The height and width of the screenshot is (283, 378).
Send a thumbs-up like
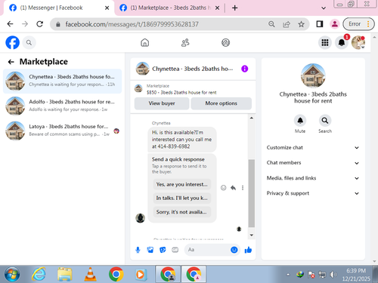(x=248, y=250)
